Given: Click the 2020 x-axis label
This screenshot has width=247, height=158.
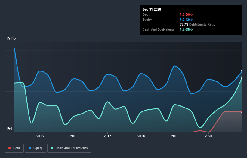Looking at the screenshot, I should (208, 136).
